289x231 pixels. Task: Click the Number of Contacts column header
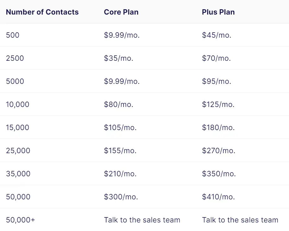click(42, 12)
